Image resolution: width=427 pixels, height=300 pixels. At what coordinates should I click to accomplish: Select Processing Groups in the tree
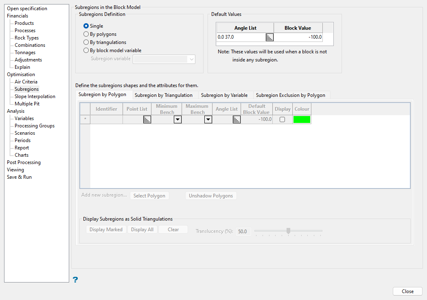35,126
